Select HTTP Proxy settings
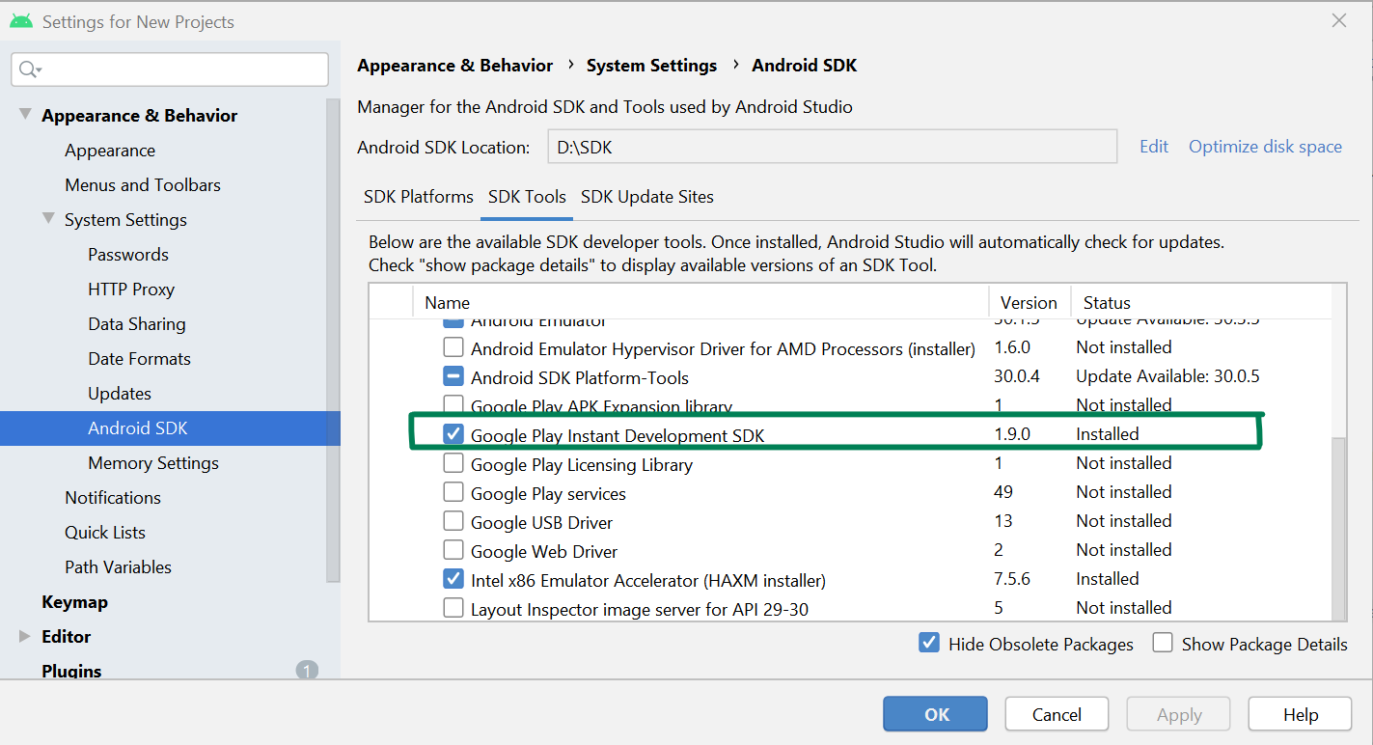The width and height of the screenshot is (1373, 745). pos(131,290)
